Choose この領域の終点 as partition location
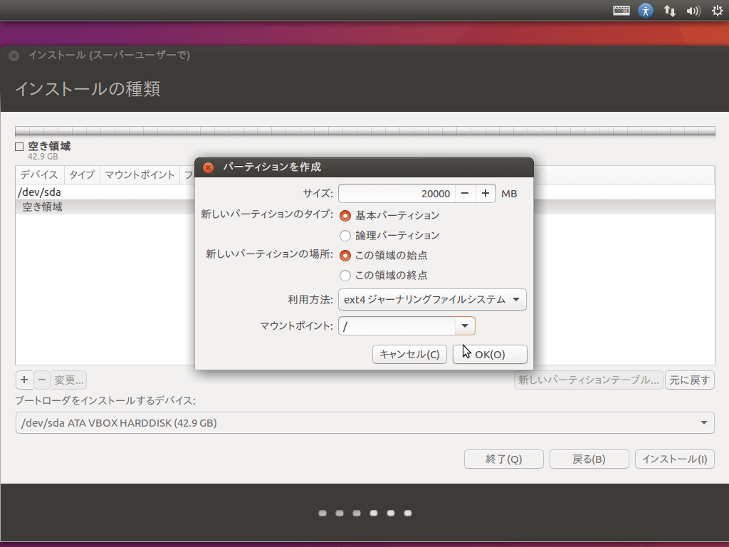The image size is (729, 547). point(345,275)
